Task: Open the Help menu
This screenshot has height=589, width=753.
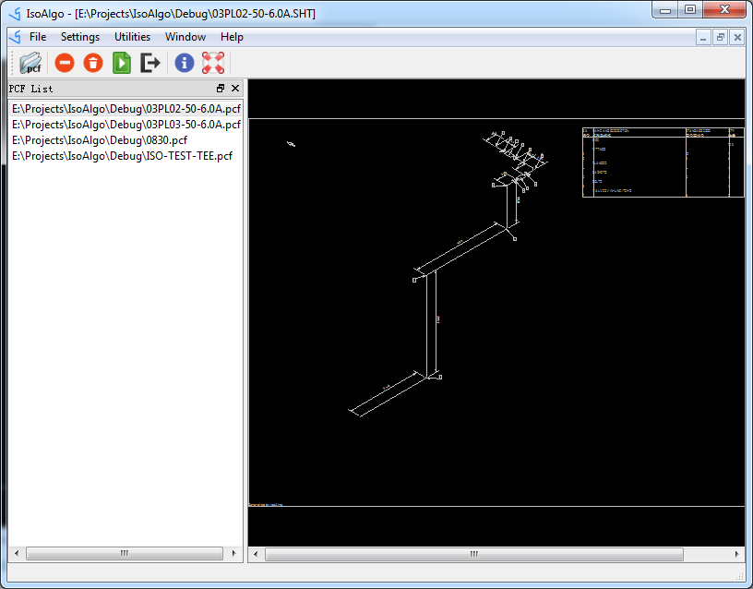Action: pyautogui.click(x=232, y=37)
